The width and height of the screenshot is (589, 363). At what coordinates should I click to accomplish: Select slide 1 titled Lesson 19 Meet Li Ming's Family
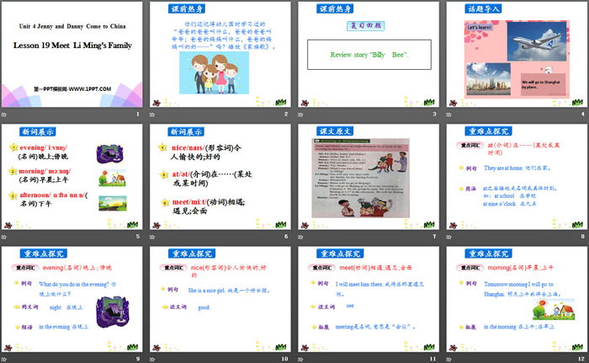point(72,54)
